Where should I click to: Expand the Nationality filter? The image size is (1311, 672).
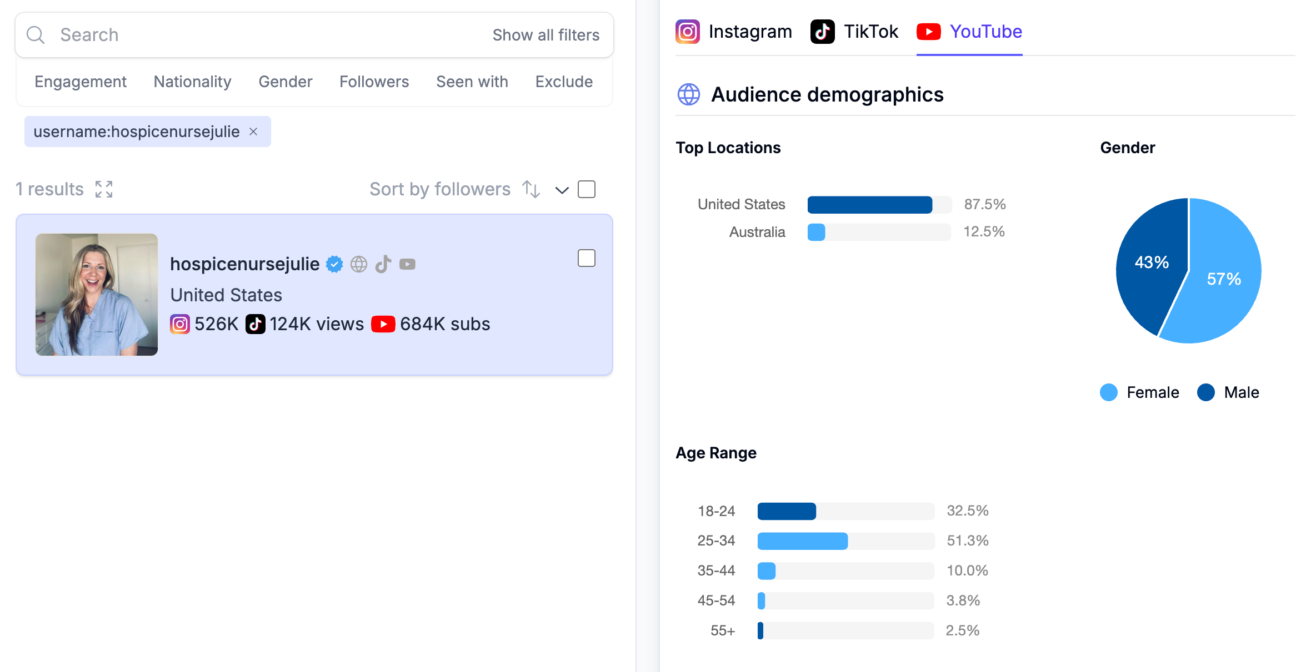pyautogui.click(x=192, y=82)
